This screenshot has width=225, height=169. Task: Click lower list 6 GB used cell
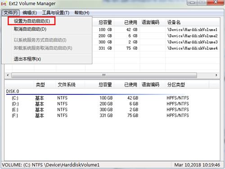[x=134, y=104]
